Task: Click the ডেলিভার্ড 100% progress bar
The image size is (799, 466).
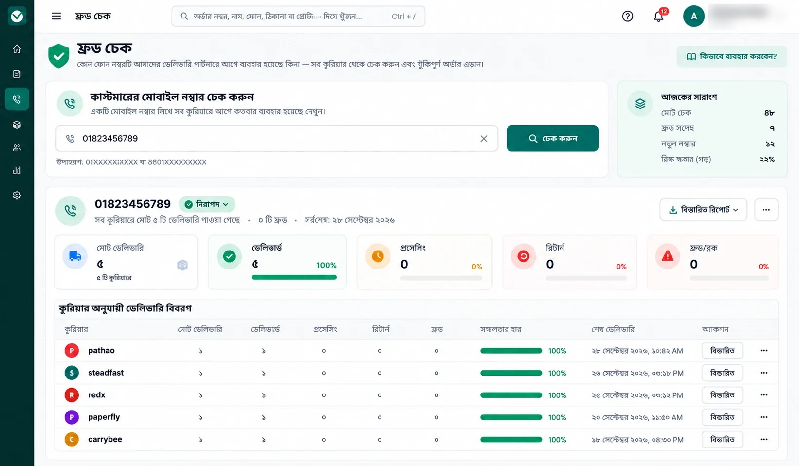Action: (294, 277)
